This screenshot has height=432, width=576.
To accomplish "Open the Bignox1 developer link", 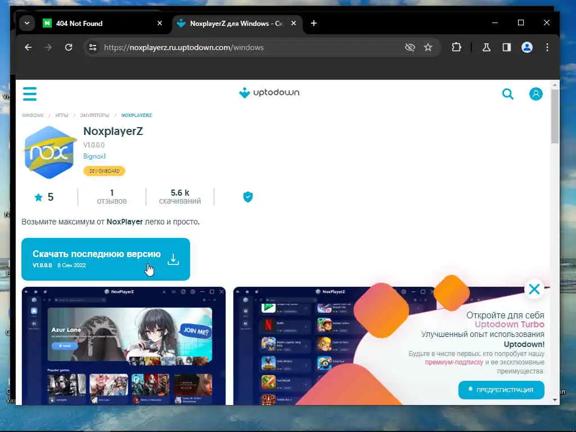I will 94,156.
